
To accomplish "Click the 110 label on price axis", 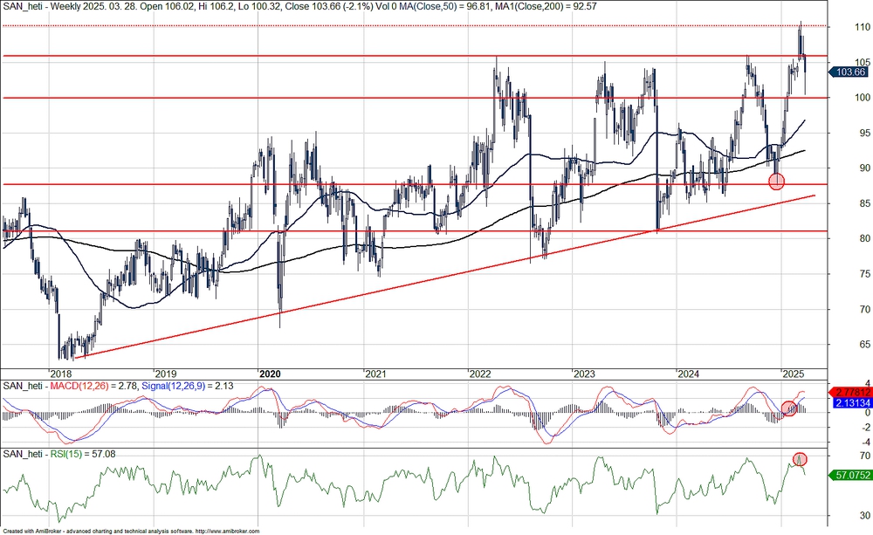I will (838, 27).
